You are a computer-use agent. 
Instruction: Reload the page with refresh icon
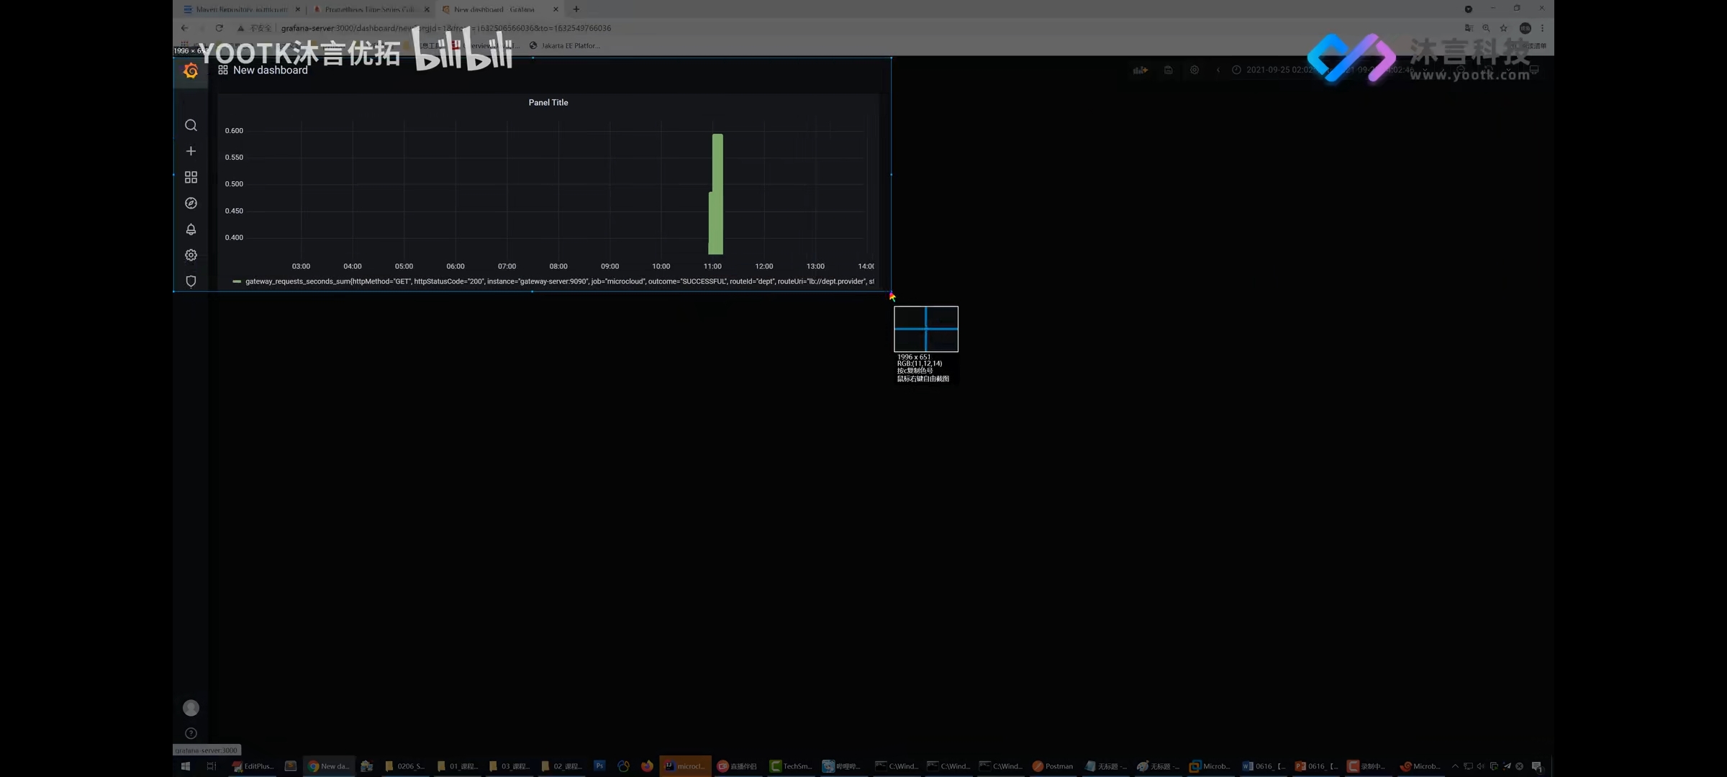[x=219, y=28]
